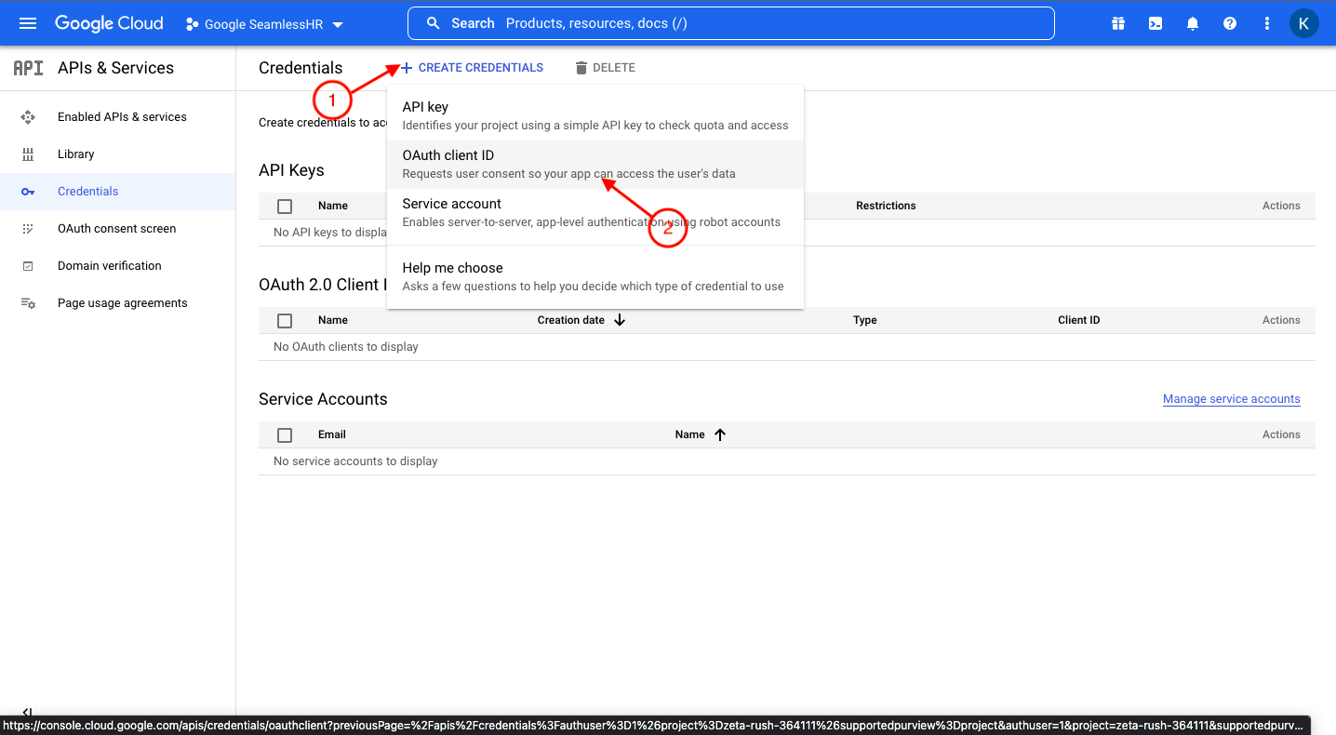Open the help question mark icon

1230,24
